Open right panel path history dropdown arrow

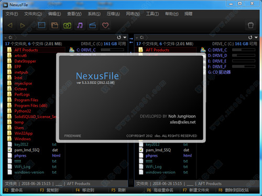click(256, 38)
